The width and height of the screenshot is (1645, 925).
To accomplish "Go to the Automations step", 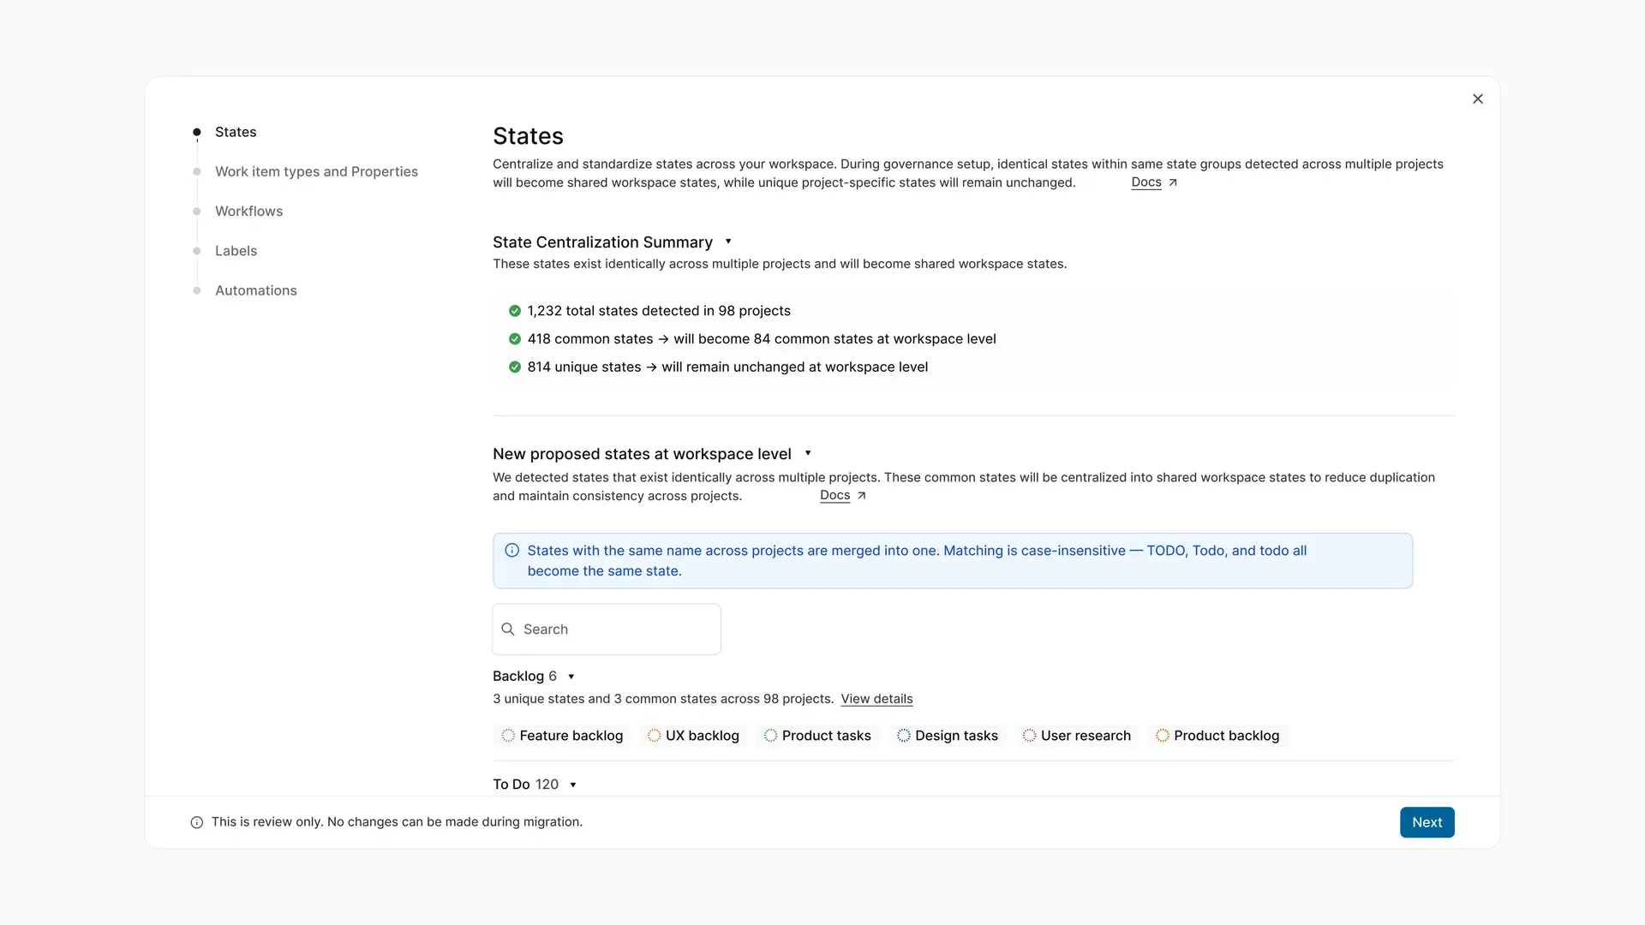I will click(255, 290).
